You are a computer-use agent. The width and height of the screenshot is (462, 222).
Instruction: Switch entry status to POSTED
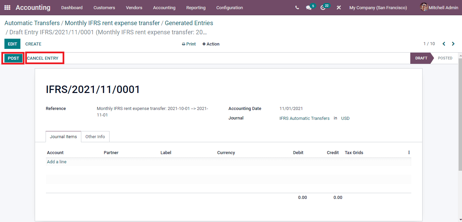coord(445,58)
